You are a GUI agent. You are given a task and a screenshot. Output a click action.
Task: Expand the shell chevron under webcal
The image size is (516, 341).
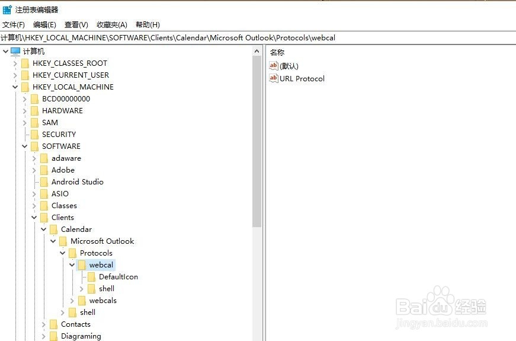[x=82, y=289]
